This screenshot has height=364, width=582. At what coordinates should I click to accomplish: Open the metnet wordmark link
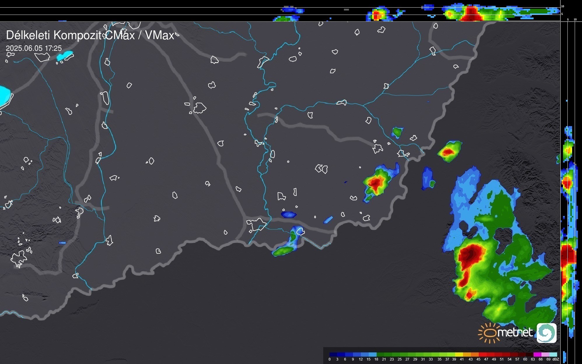pyautogui.click(x=515, y=332)
